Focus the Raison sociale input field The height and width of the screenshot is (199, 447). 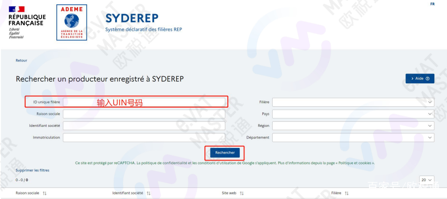tap(144, 114)
